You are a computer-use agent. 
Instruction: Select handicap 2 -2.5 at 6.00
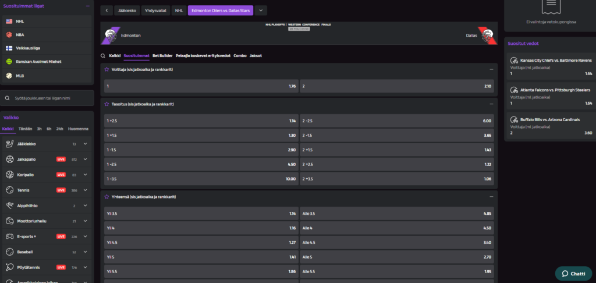397,121
